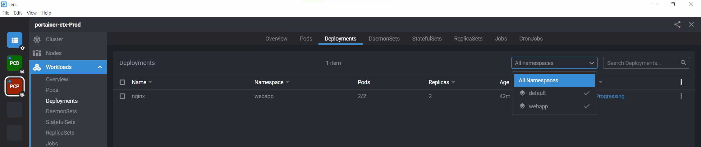Open the Cluster helm wheel icon

click(x=37, y=39)
